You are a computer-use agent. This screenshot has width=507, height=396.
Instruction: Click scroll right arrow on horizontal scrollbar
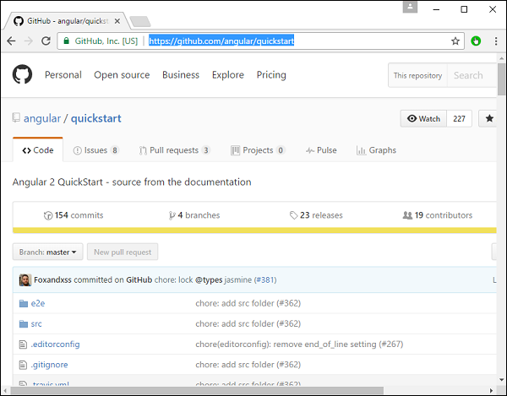[x=491, y=390]
